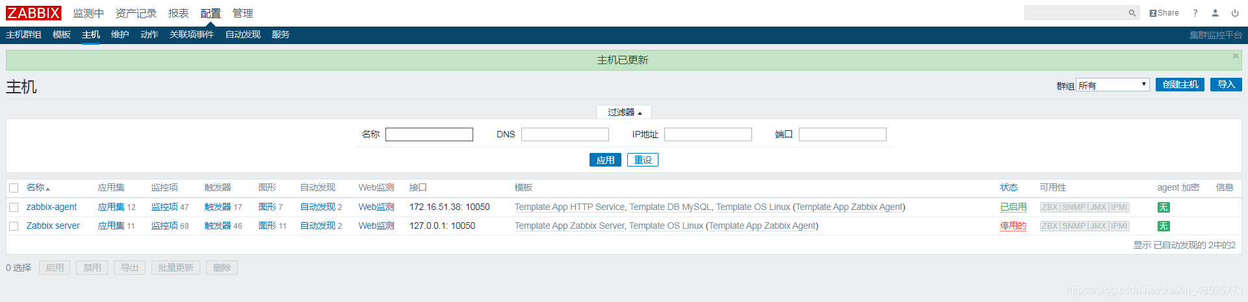Screen dimensions: 1248x302
Task: Open 自动发现 for zabbix-agent
Action: pos(318,207)
